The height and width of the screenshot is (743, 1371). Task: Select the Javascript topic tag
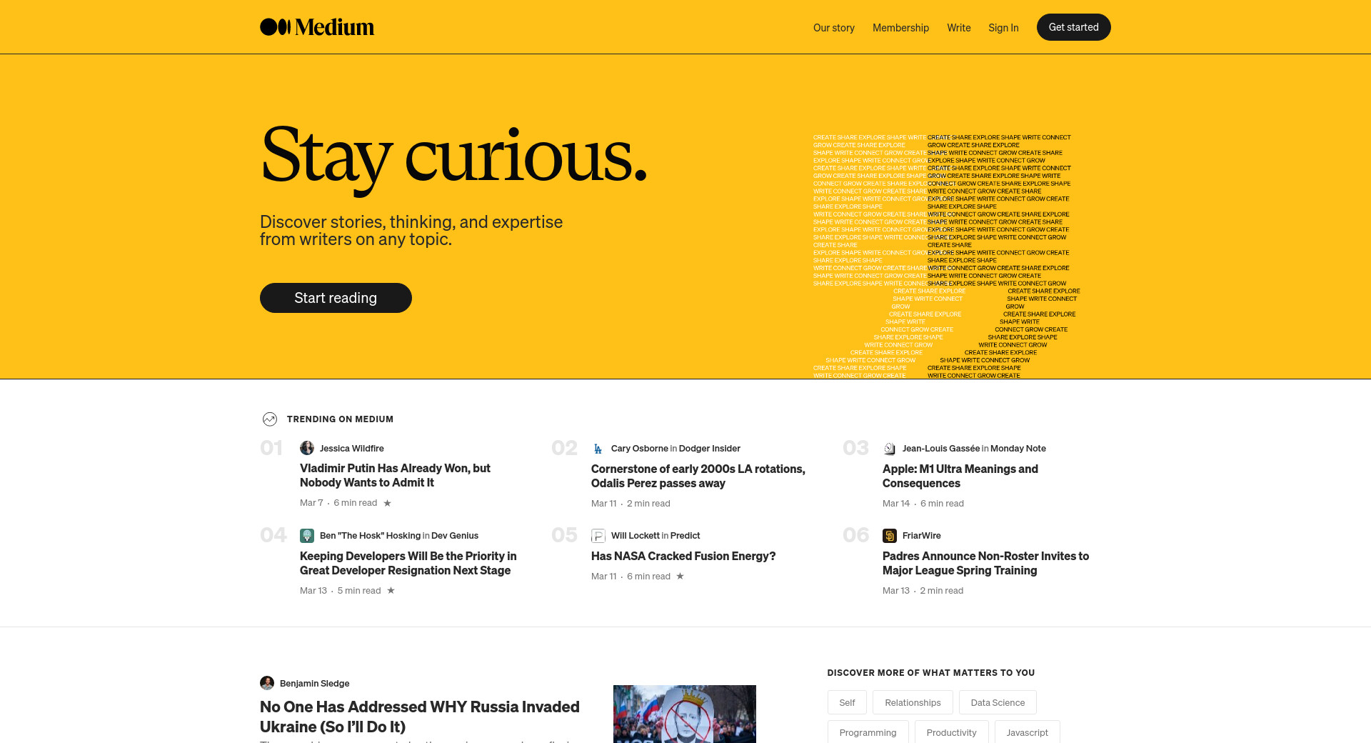(x=1027, y=732)
